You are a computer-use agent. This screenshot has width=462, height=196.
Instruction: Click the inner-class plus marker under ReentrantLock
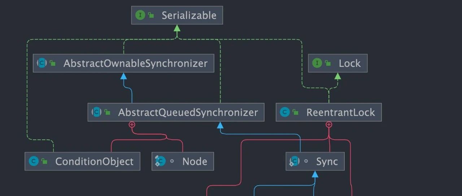(329, 124)
